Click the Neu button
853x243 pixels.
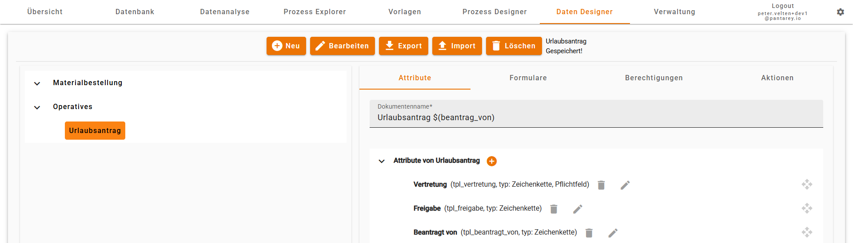pos(286,46)
